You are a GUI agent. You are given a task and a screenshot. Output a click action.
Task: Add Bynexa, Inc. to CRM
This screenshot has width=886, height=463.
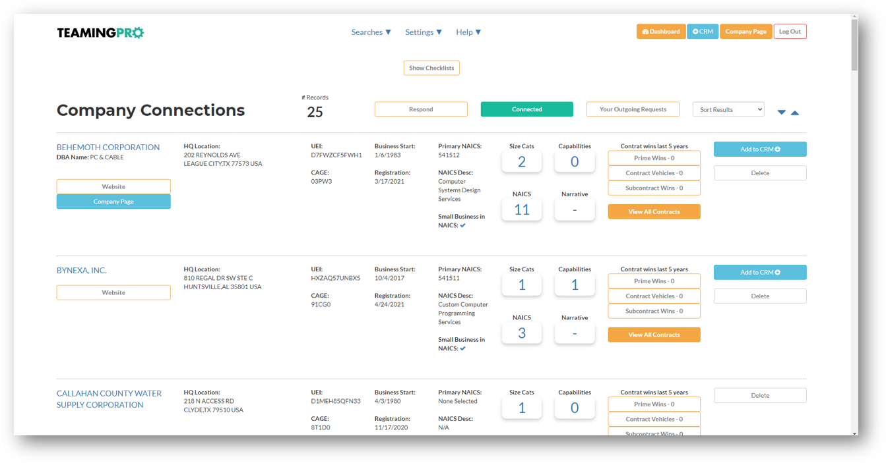(760, 273)
